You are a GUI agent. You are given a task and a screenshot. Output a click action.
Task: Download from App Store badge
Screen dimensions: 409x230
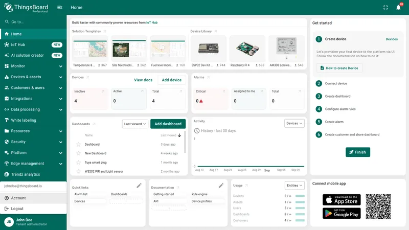click(x=342, y=200)
